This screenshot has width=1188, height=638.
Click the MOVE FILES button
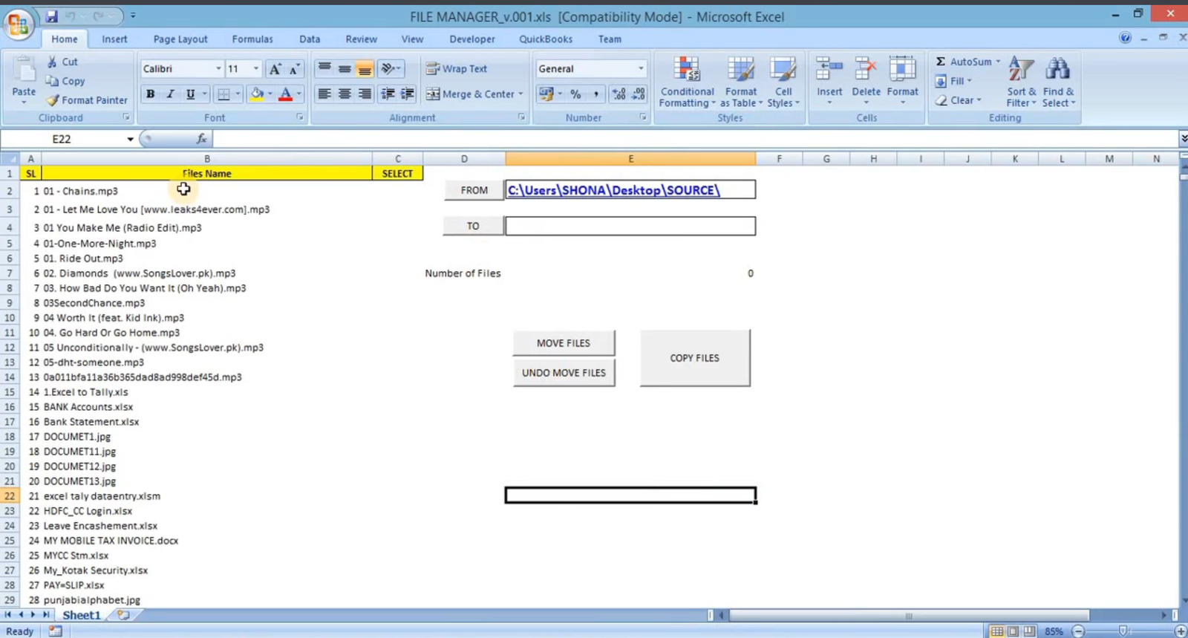564,343
